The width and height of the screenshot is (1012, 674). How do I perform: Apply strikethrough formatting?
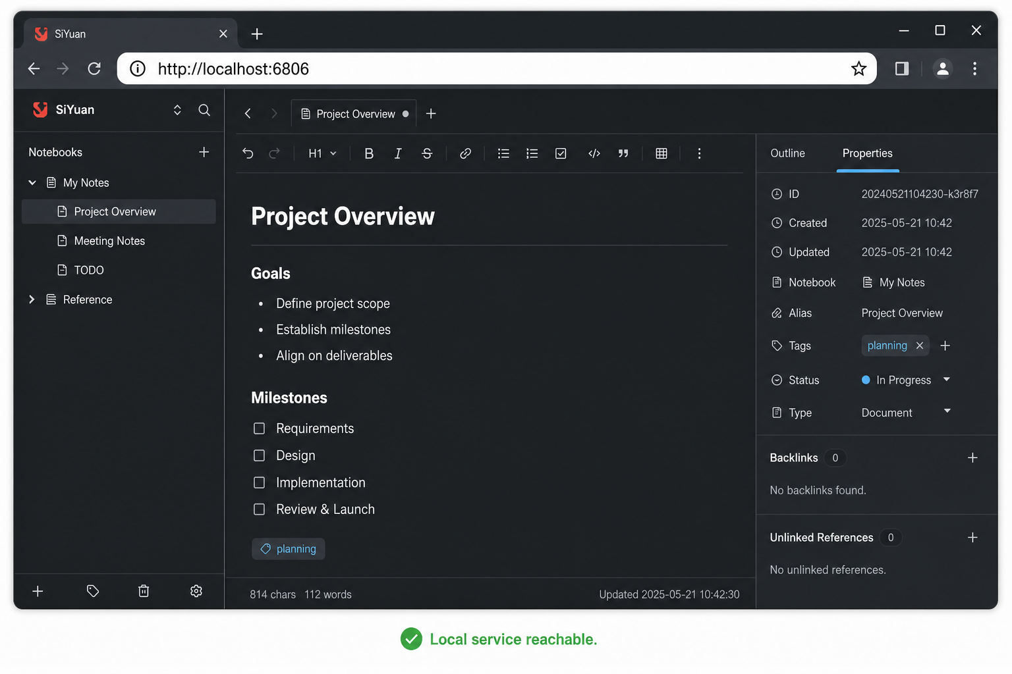[x=427, y=153]
